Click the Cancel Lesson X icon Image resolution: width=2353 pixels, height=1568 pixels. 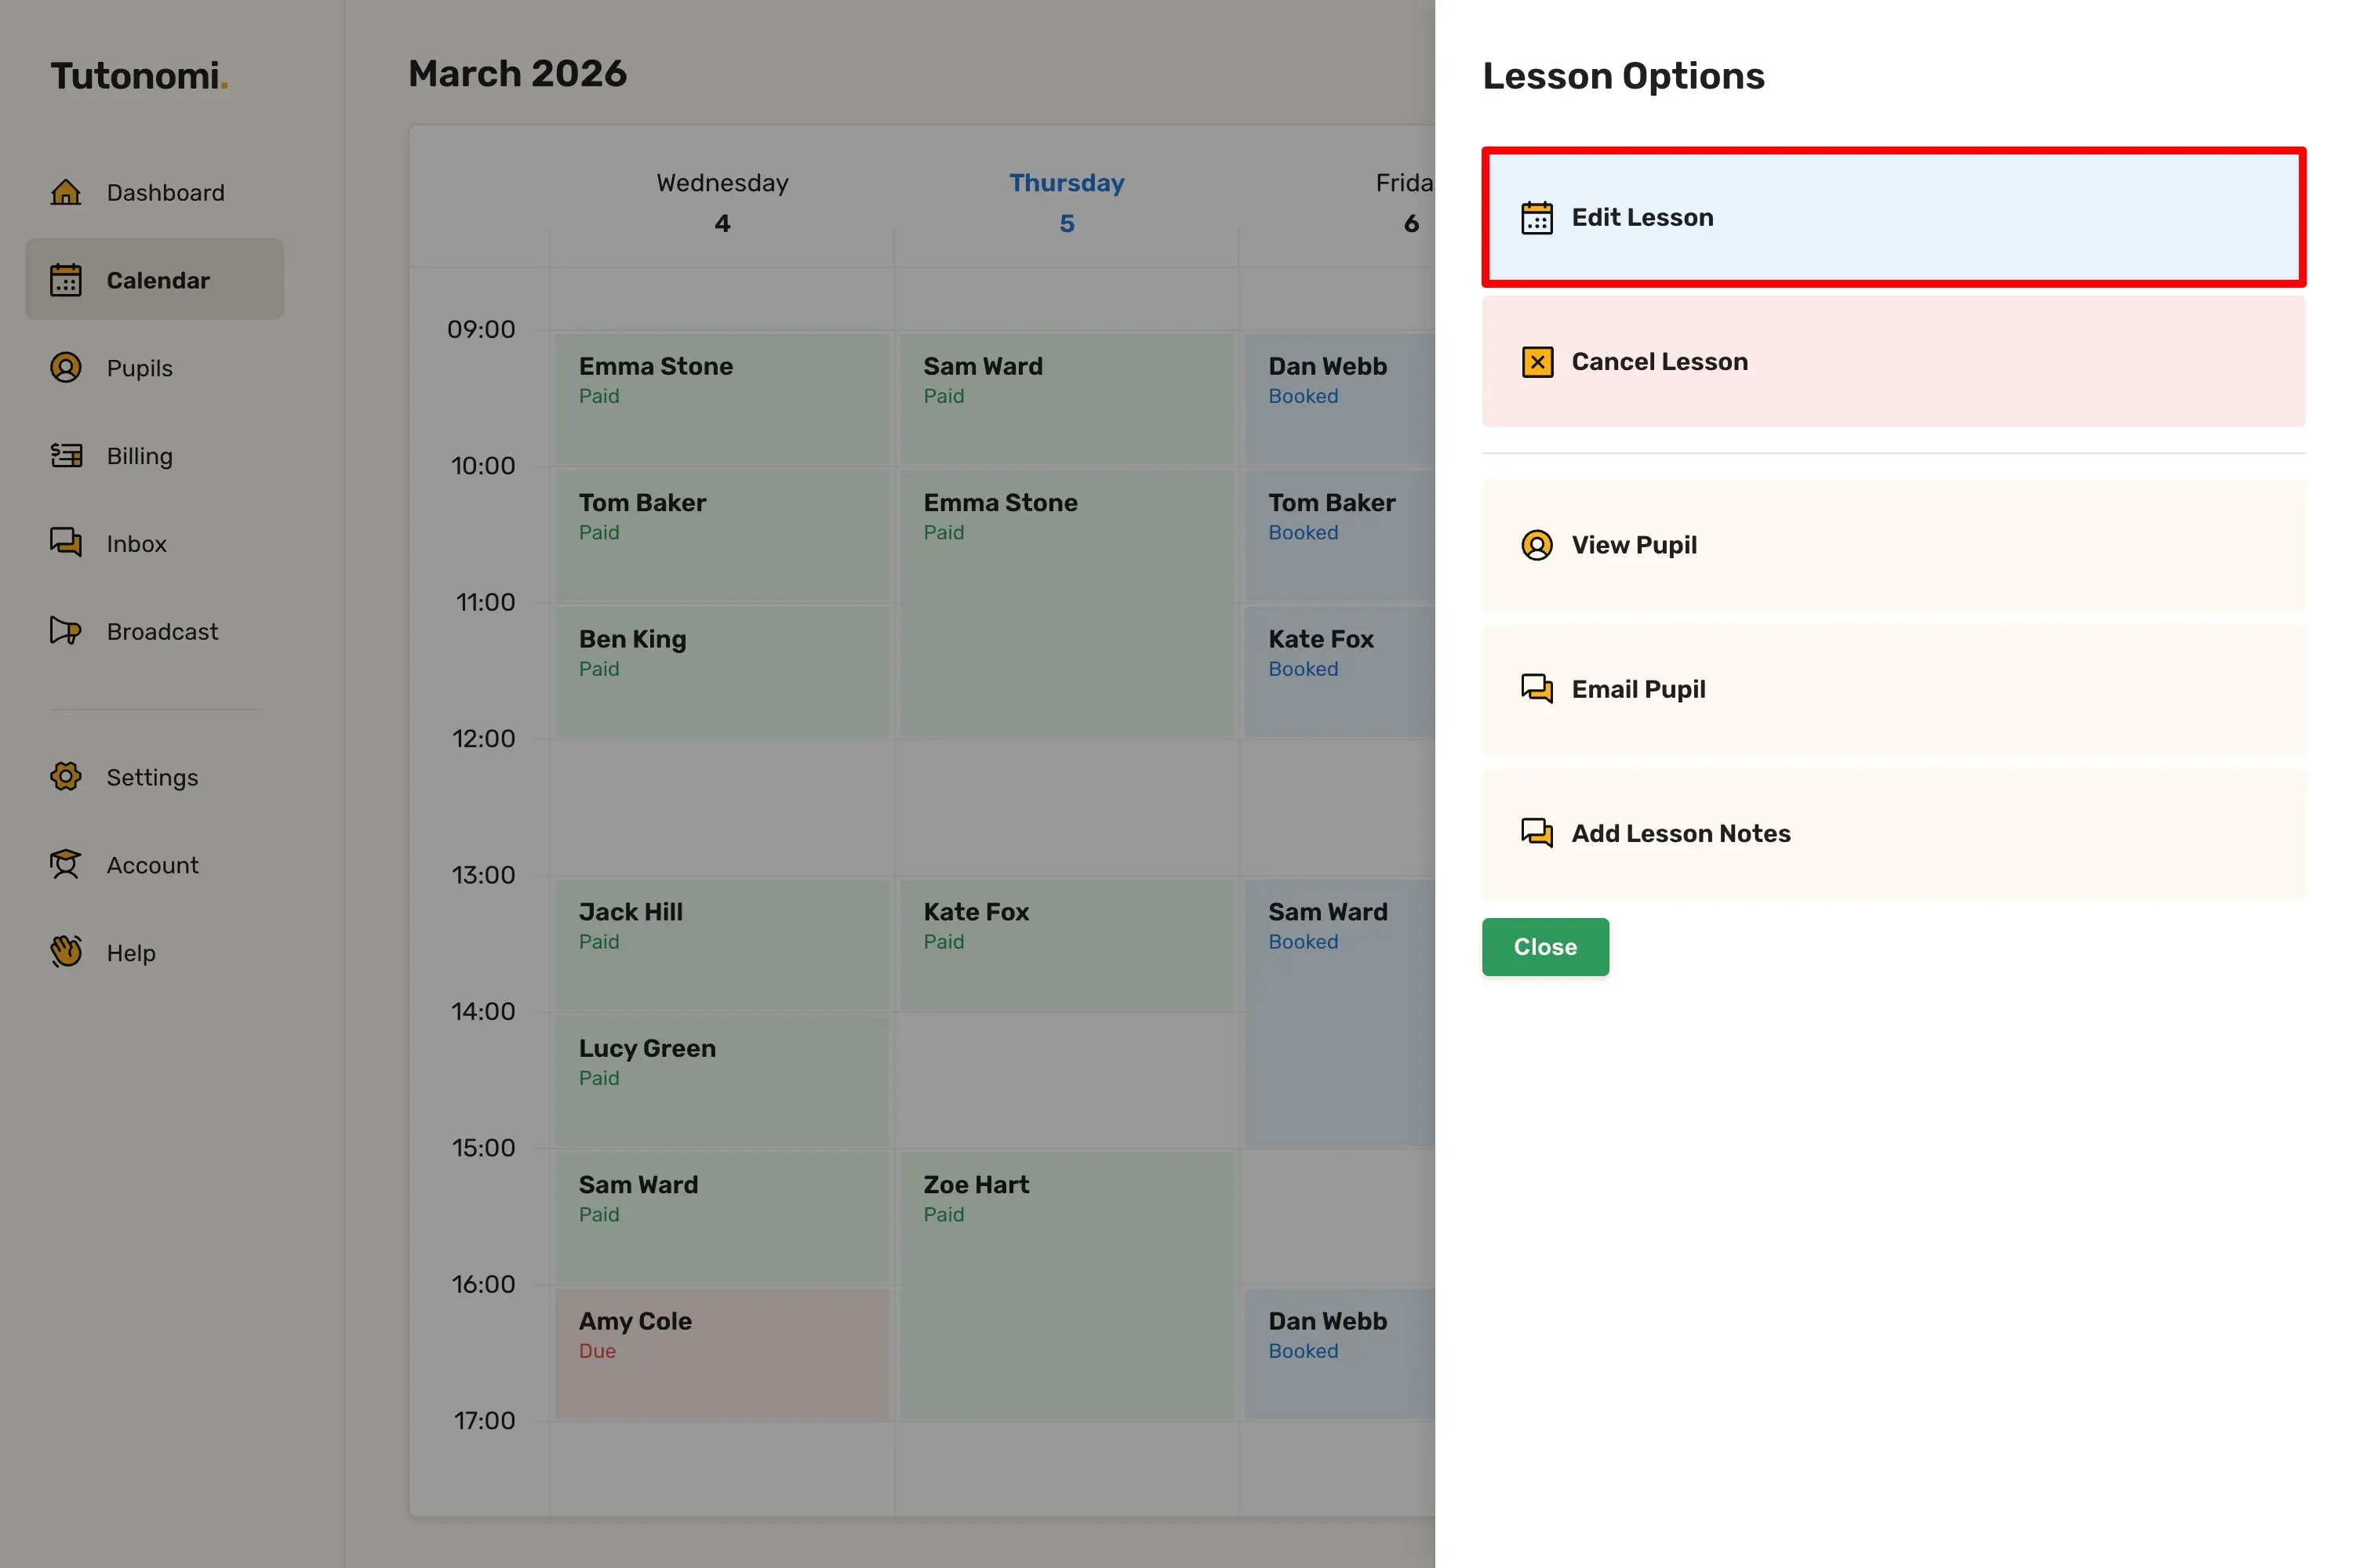1537,362
